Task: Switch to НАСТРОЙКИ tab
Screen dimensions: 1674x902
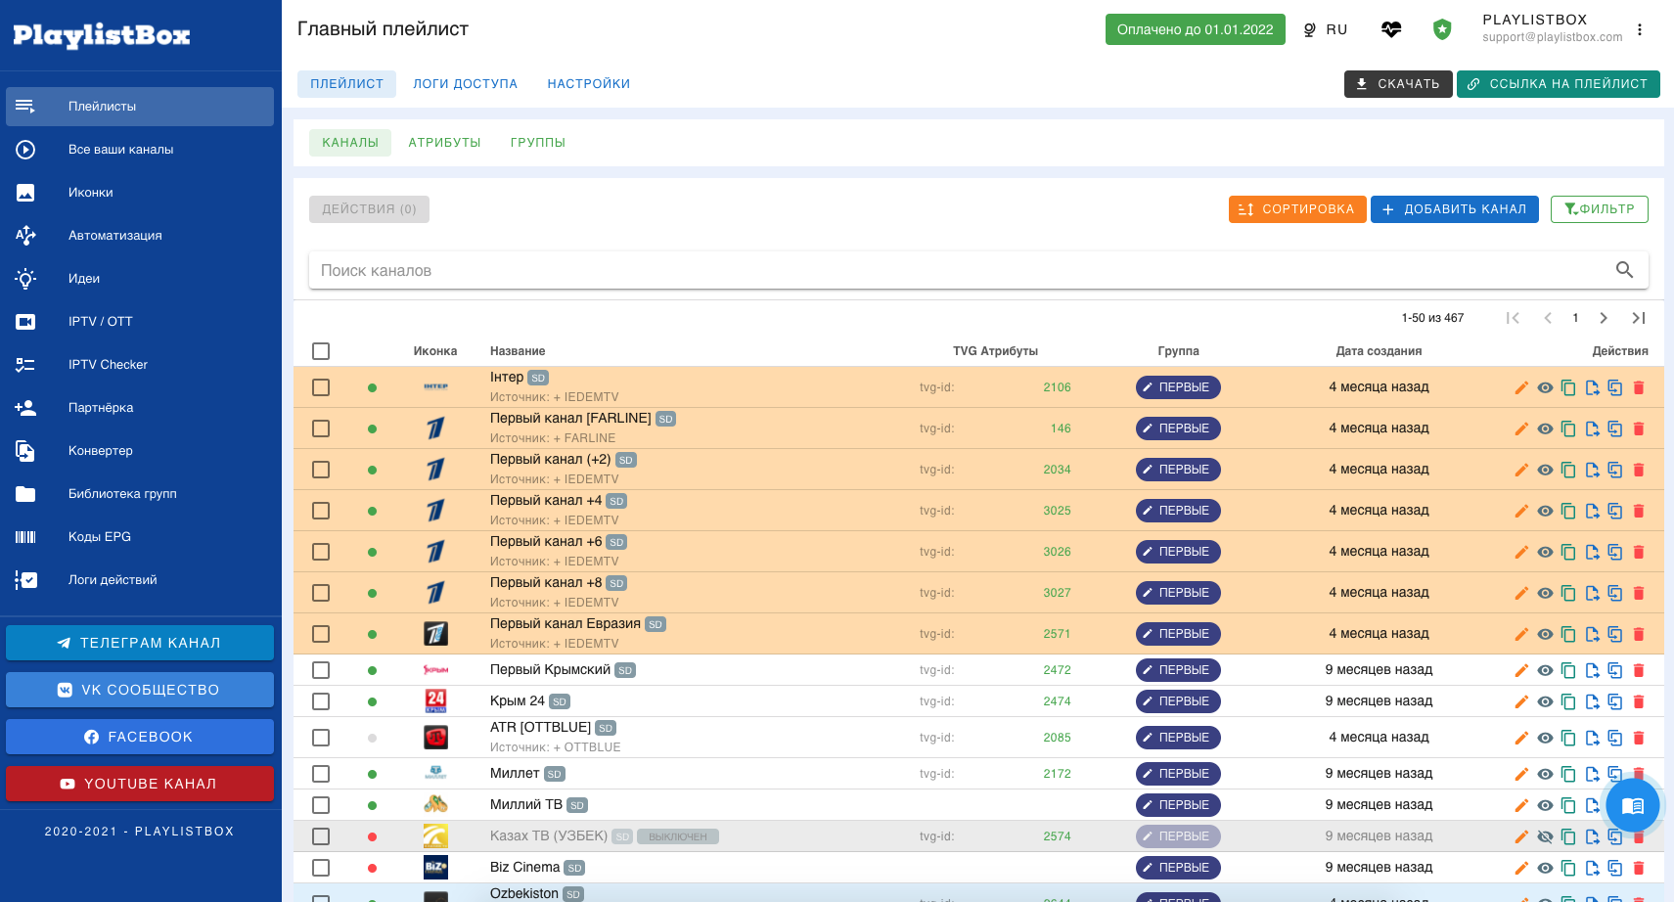Action: point(588,84)
